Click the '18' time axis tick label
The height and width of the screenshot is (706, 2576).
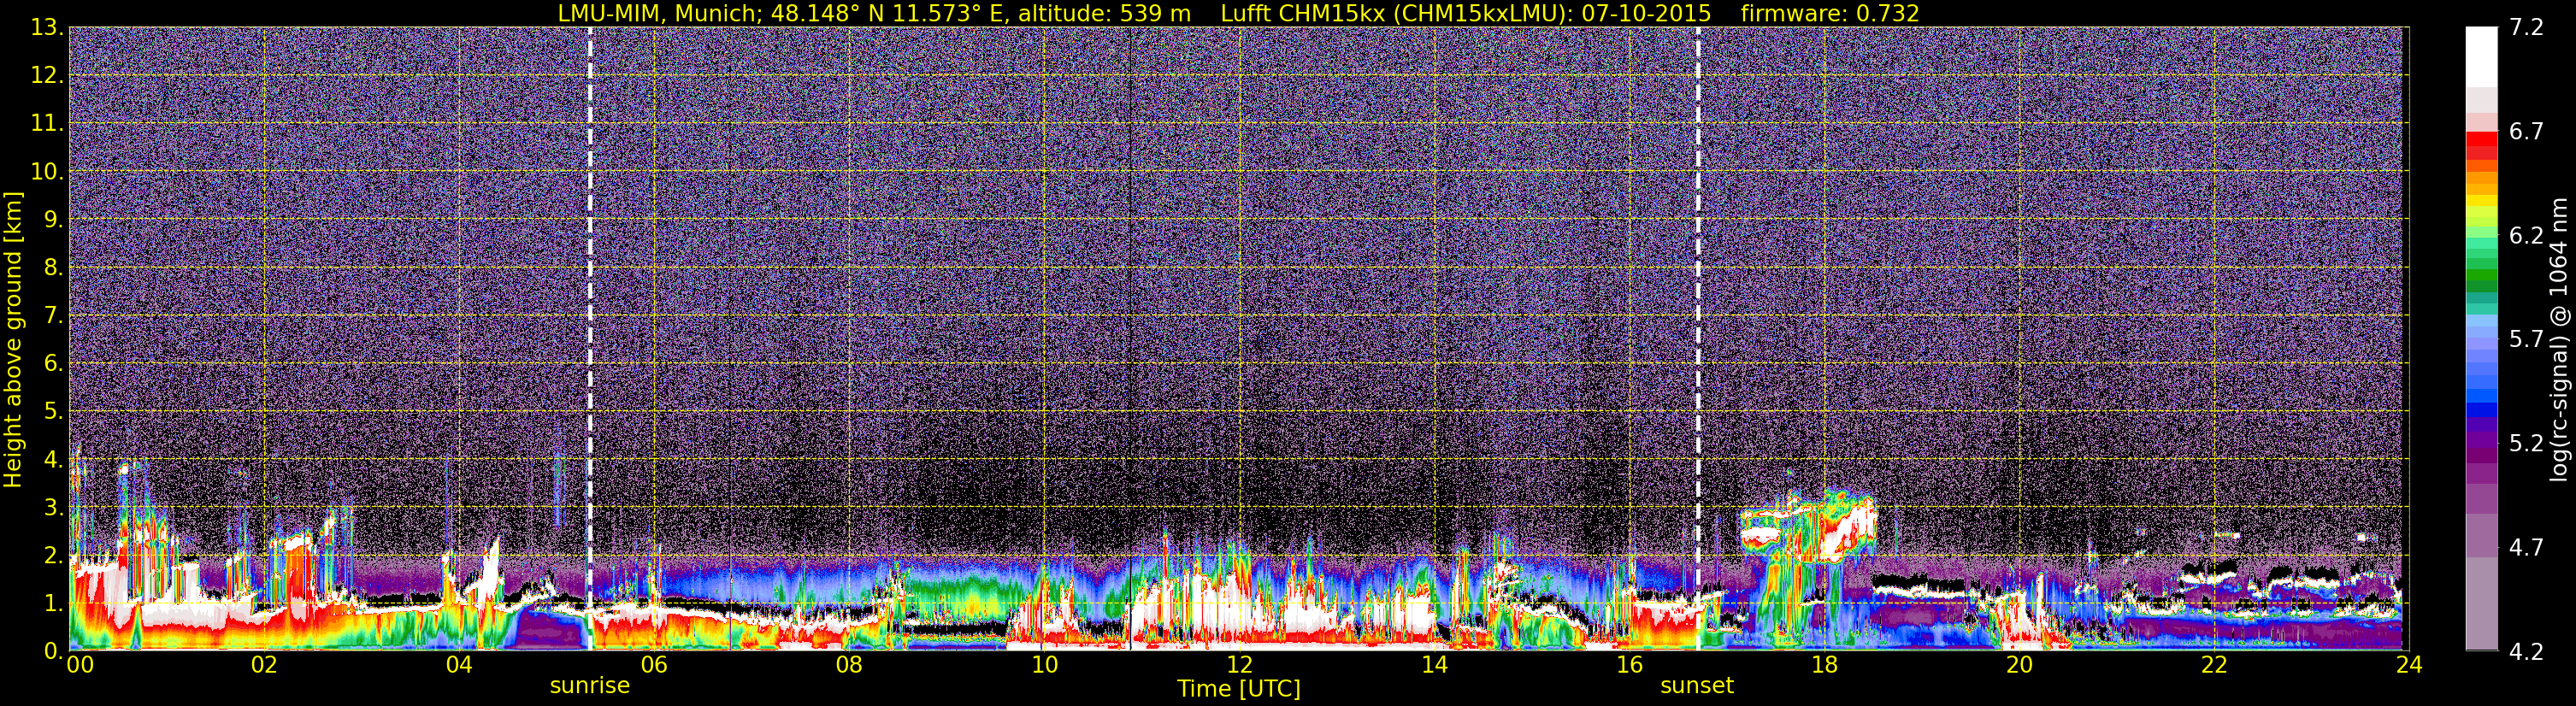coord(1824,665)
